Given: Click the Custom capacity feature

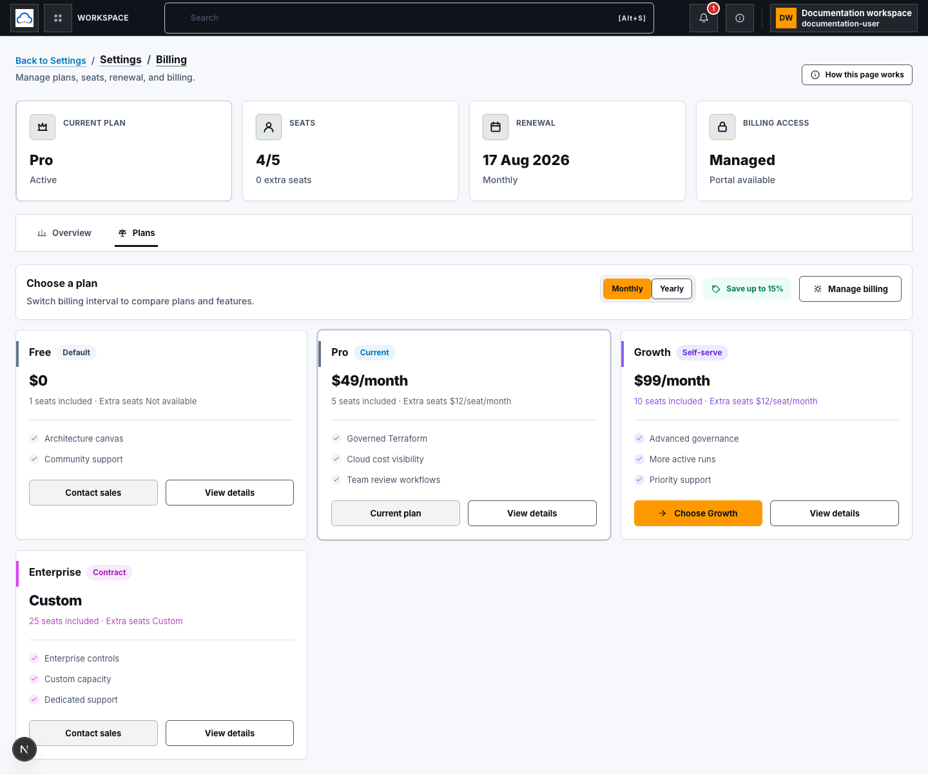Looking at the screenshot, I should [77, 679].
